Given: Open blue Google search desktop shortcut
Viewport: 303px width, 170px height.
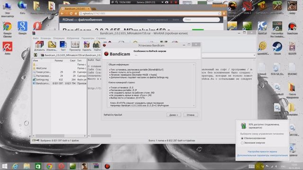Looking at the screenshot, I should (22, 28).
